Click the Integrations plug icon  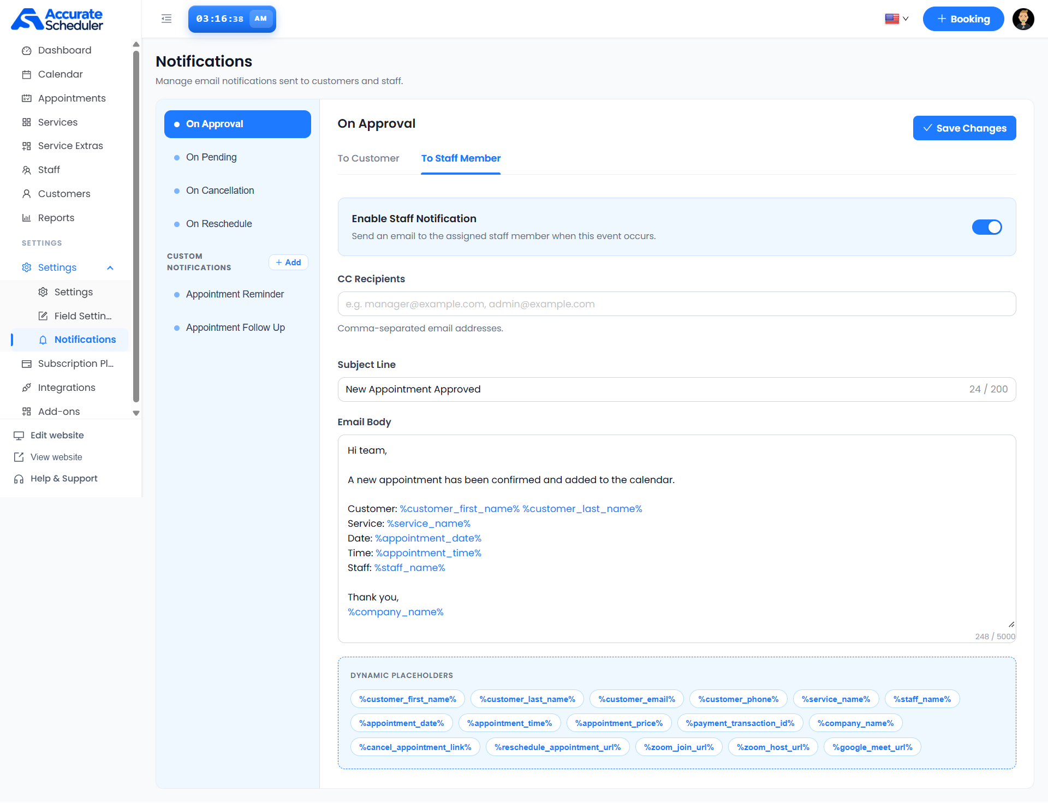[x=26, y=388]
